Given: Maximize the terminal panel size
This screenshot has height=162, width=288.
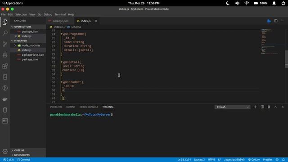Looking at the screenshot, I should click(276, 107).
